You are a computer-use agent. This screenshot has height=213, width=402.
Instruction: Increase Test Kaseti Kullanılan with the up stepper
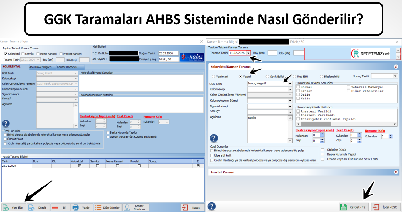[359, 134]
